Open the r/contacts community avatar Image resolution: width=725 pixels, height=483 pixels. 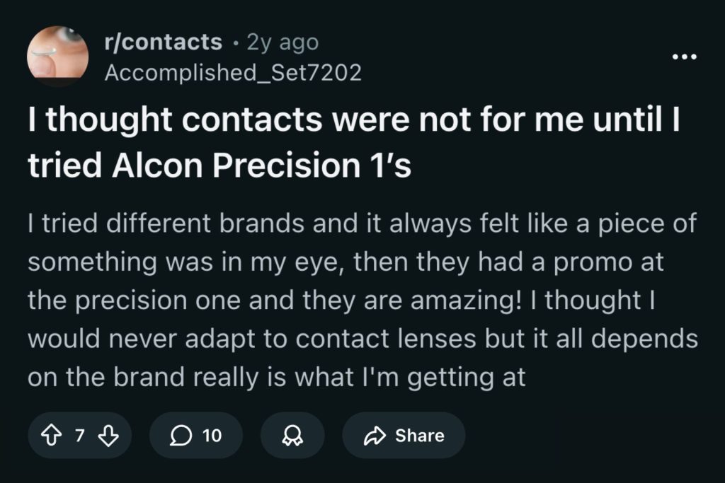click(x=58, y=56)
